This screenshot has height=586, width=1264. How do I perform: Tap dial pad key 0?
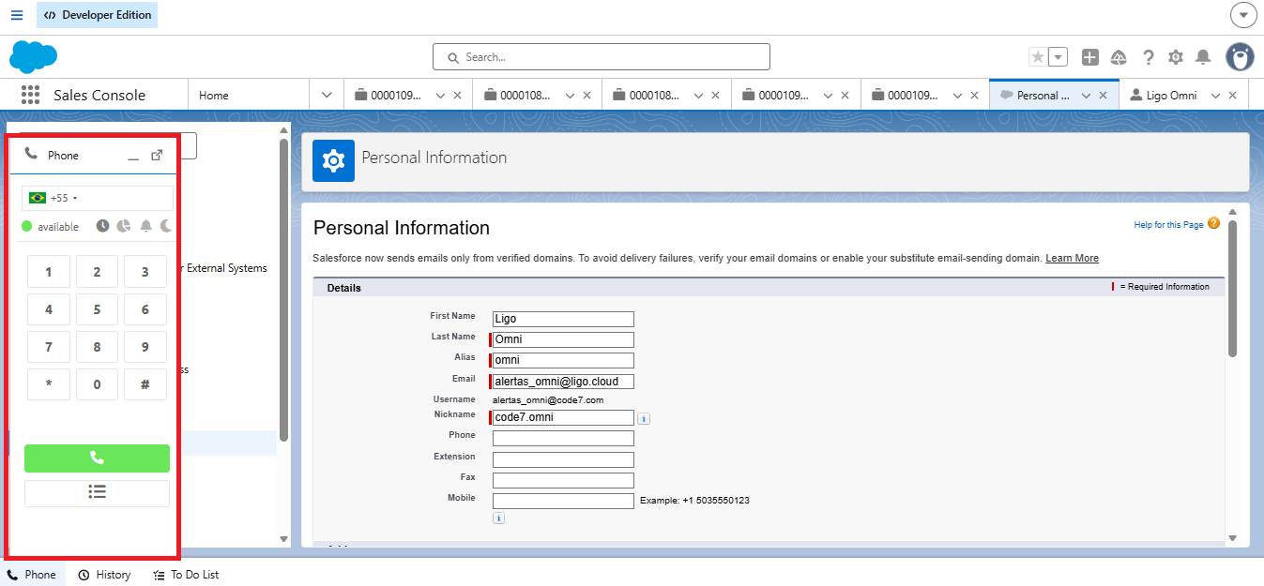click(x=97, y=384)
